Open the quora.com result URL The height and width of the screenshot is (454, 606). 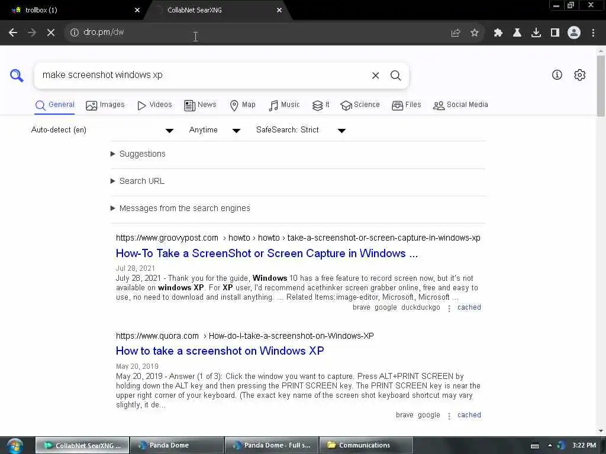pos(244,336)
